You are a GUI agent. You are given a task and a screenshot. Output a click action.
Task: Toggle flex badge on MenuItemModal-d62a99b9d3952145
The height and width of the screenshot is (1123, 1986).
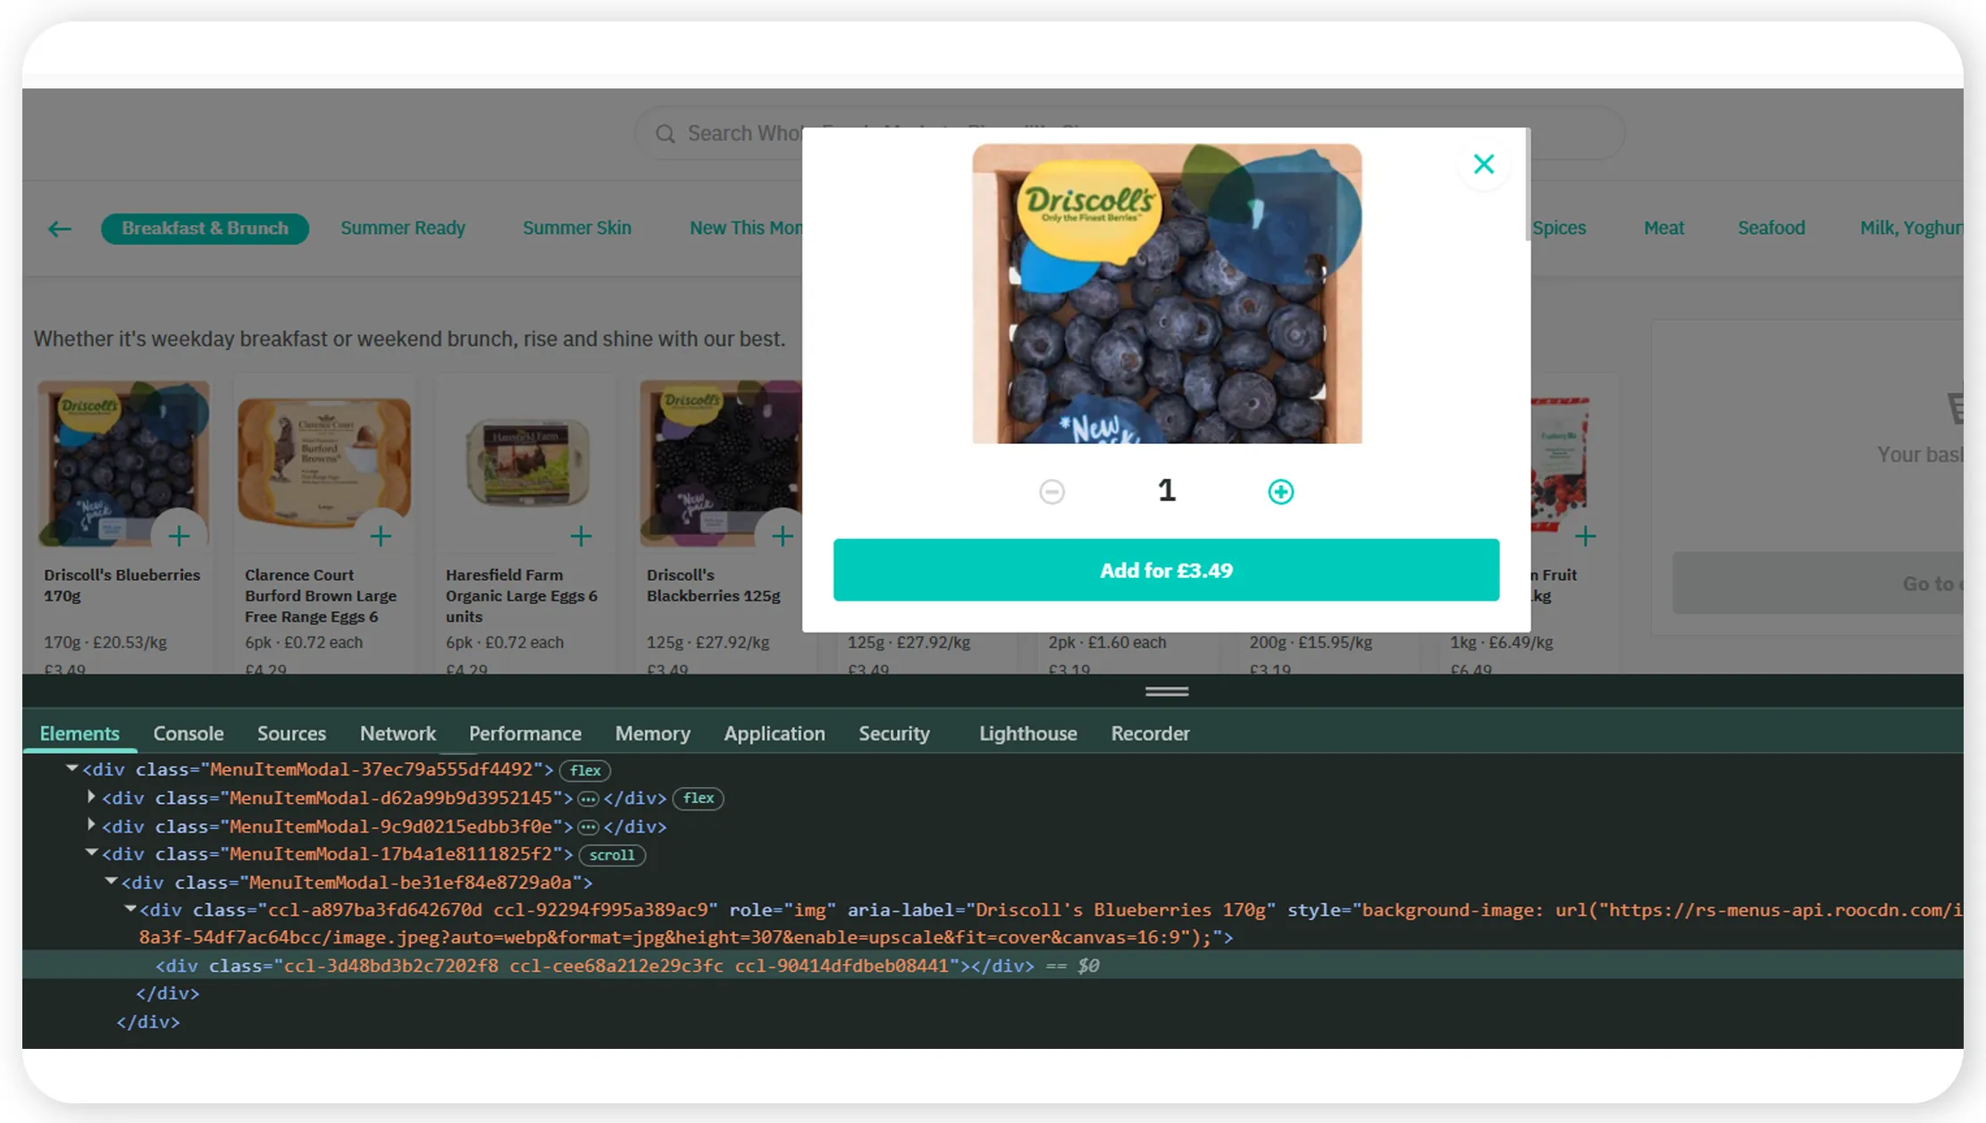click(x=699, y=798)
